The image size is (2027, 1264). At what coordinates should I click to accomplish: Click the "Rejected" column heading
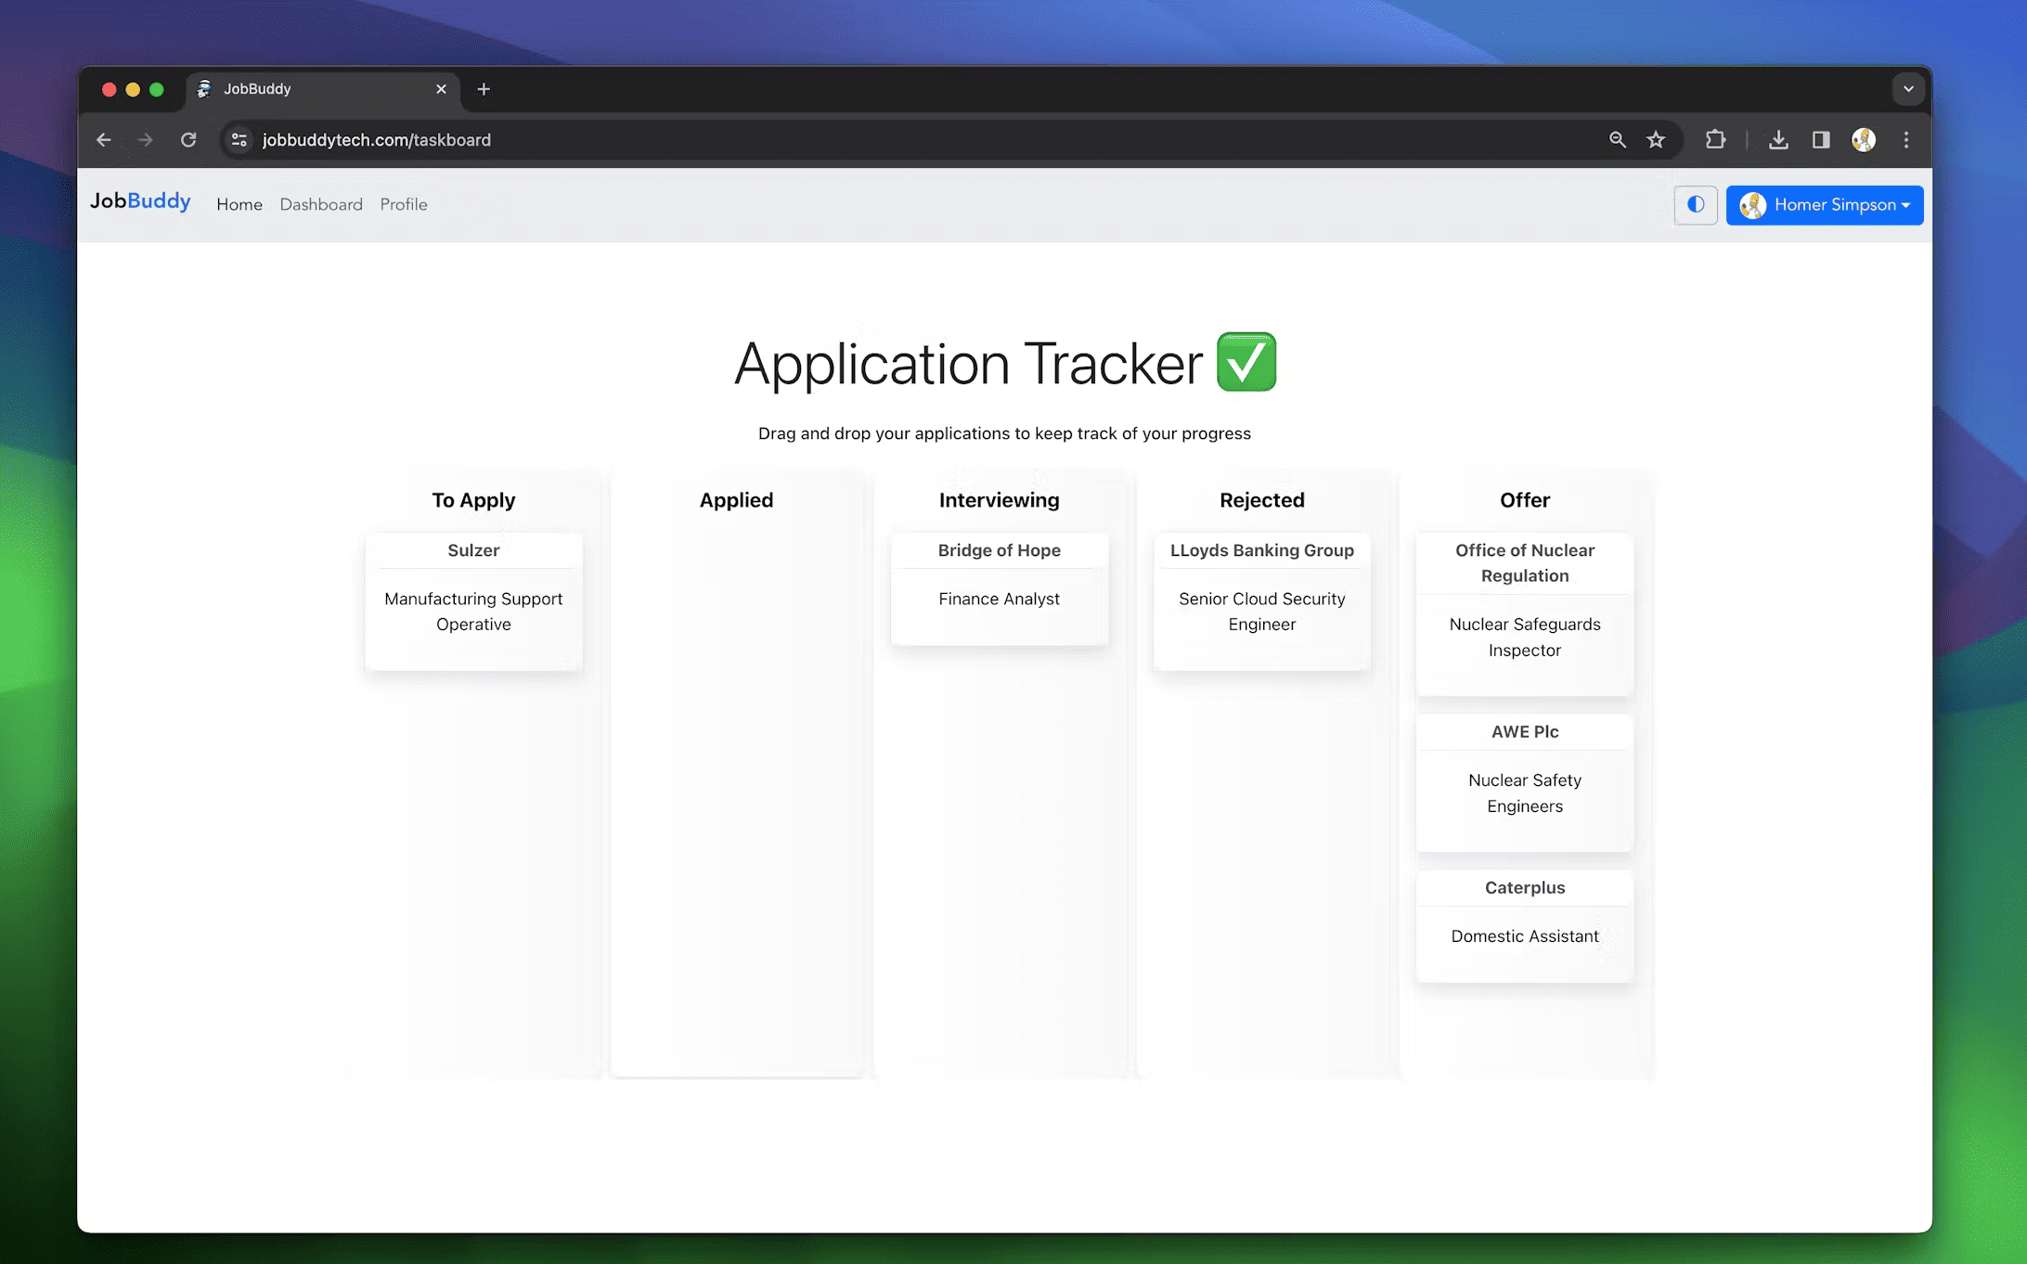(1262, 500)
